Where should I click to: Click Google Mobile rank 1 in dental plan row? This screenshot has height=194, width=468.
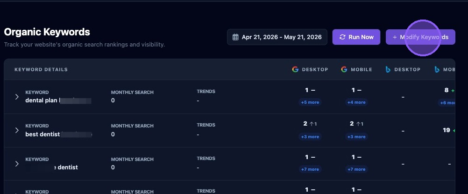353,90
